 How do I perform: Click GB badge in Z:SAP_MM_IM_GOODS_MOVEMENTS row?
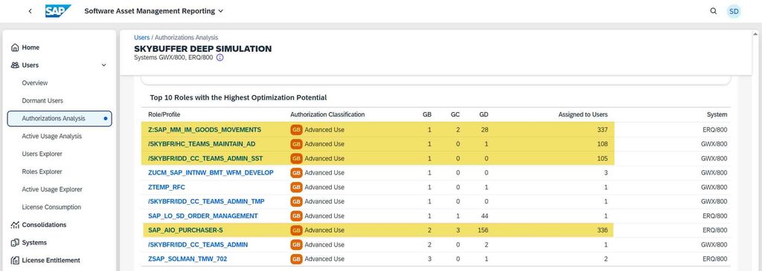click(296, 129)
